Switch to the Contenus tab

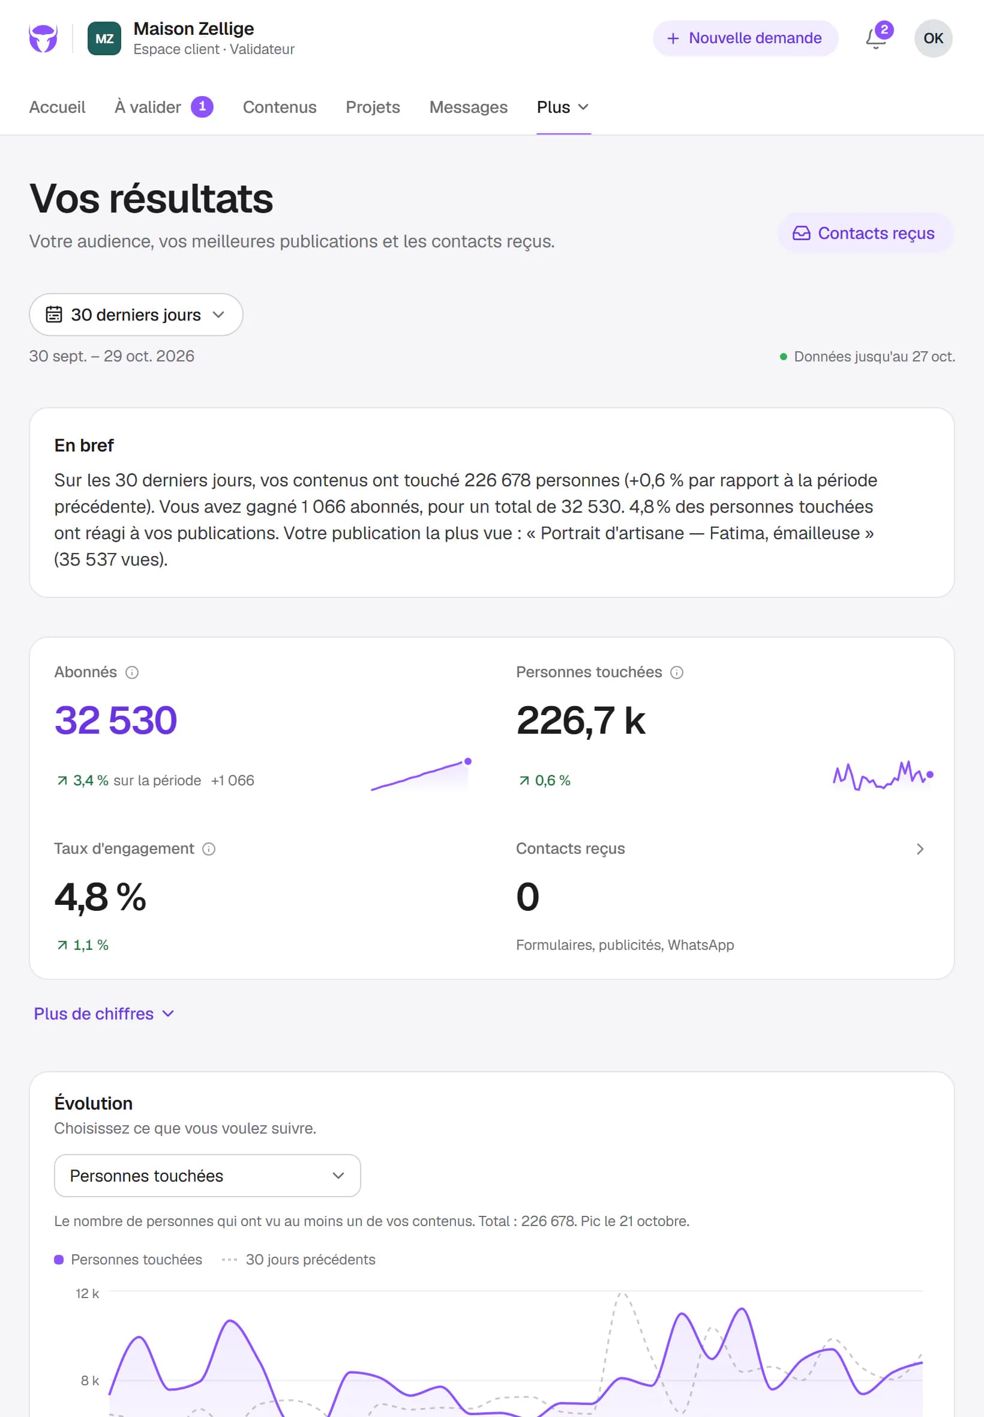click(x=279, y=107)
